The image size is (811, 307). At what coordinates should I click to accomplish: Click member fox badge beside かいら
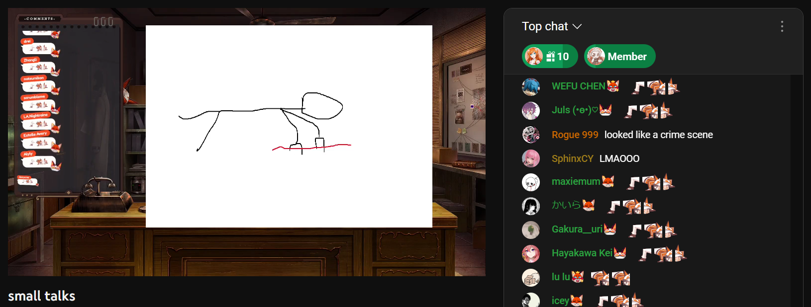click(589, 205)
